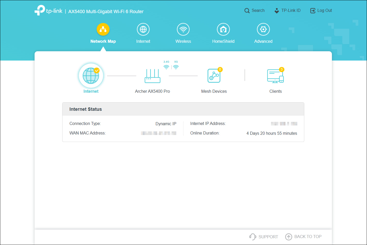This screenshot has width=367, height=245.
Task: Select the Archer AX5400 Pro router icon
Action: [153, 76]
